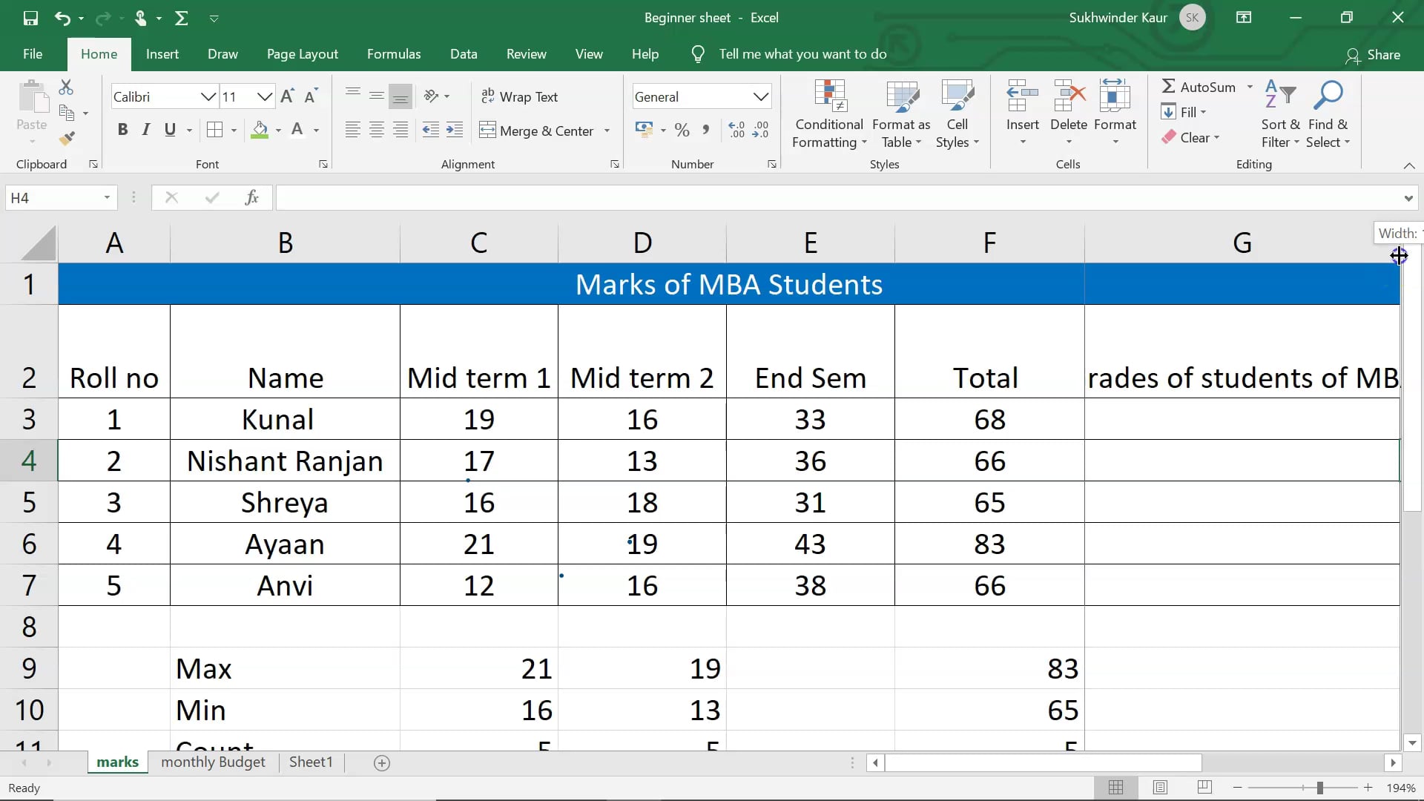
Task: Toggle Underline formatting
Action: coord(169,130)
